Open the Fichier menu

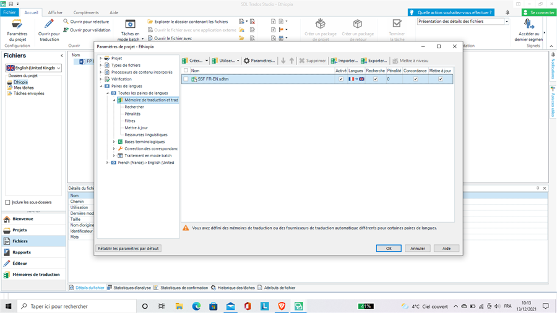[9, 12]
